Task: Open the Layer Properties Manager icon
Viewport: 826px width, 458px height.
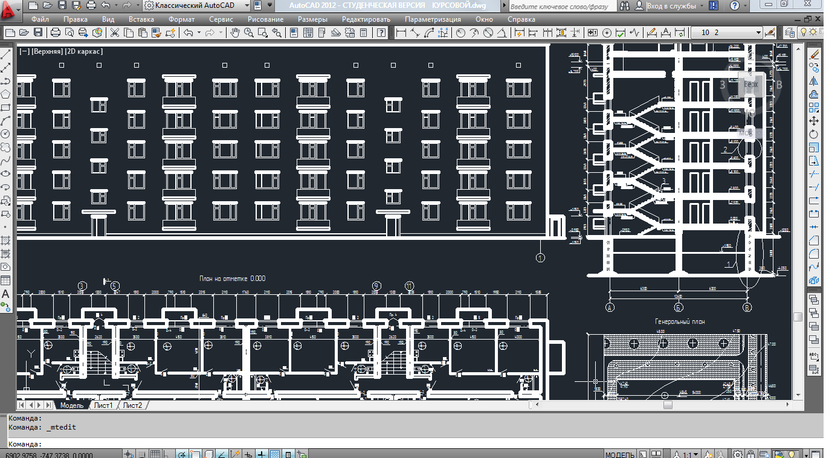Action: click(789, 33)
